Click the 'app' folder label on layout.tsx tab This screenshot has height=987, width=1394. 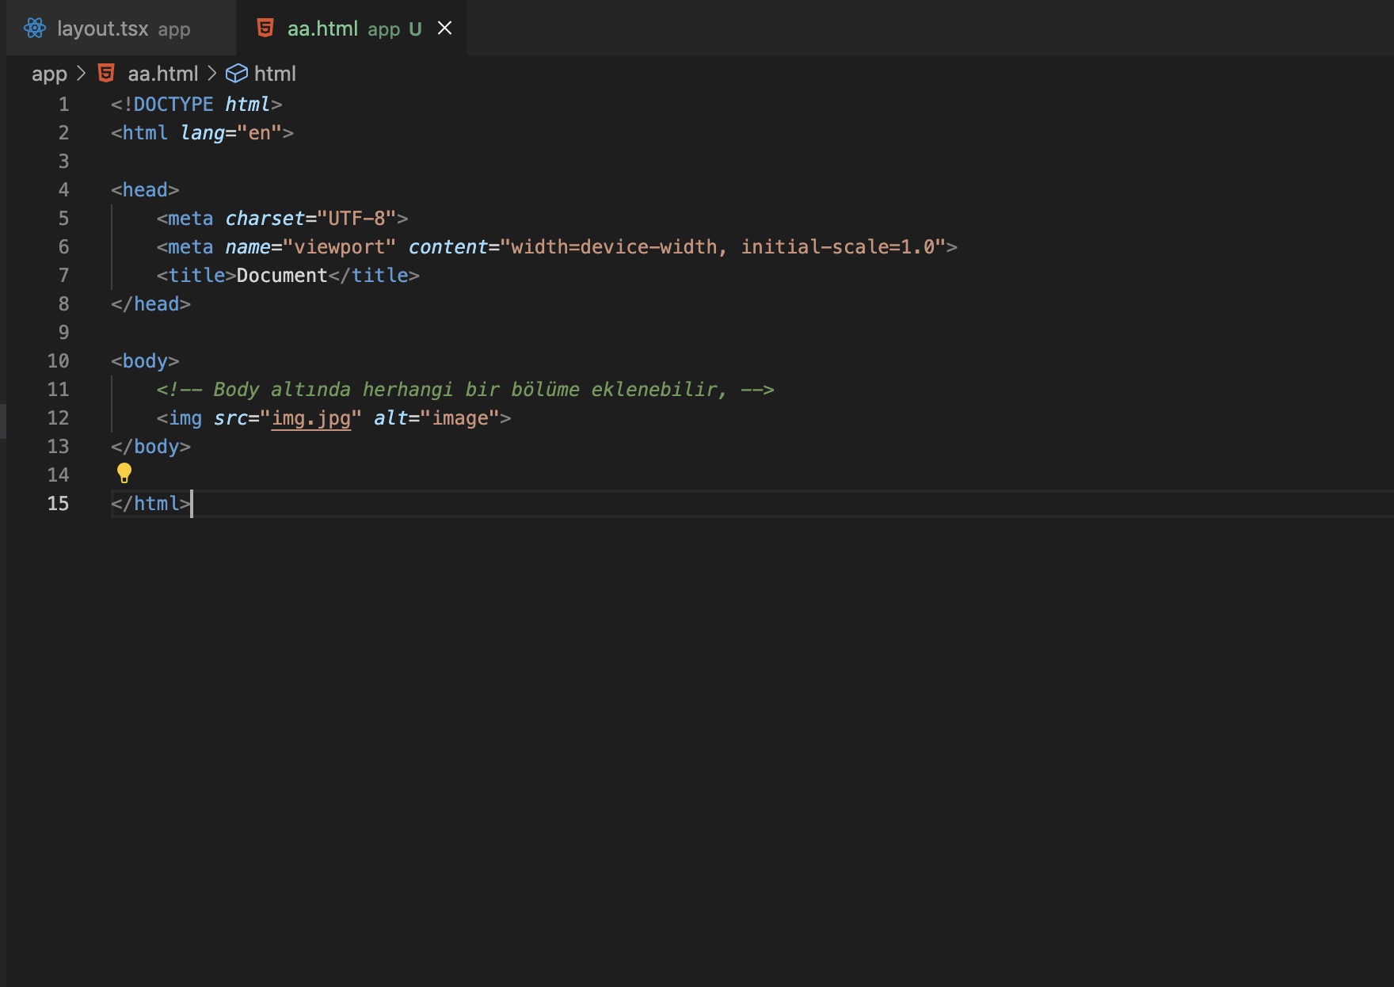[x=174, y=30]
